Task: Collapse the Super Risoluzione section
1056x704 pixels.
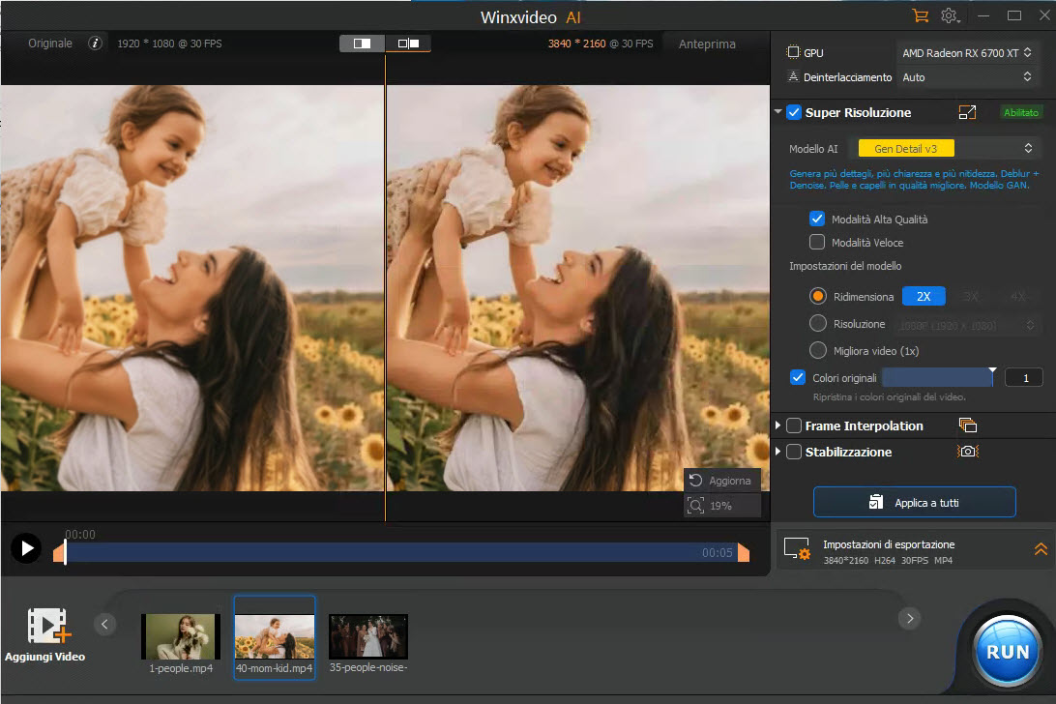Action: (x=777, y=112)
